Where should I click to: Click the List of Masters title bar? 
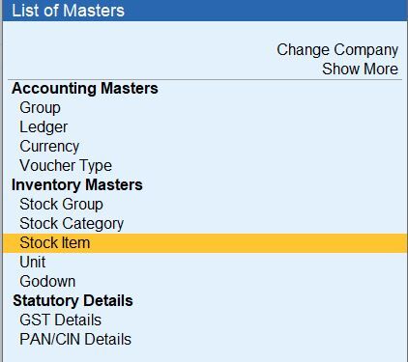[x=205, y=11]
